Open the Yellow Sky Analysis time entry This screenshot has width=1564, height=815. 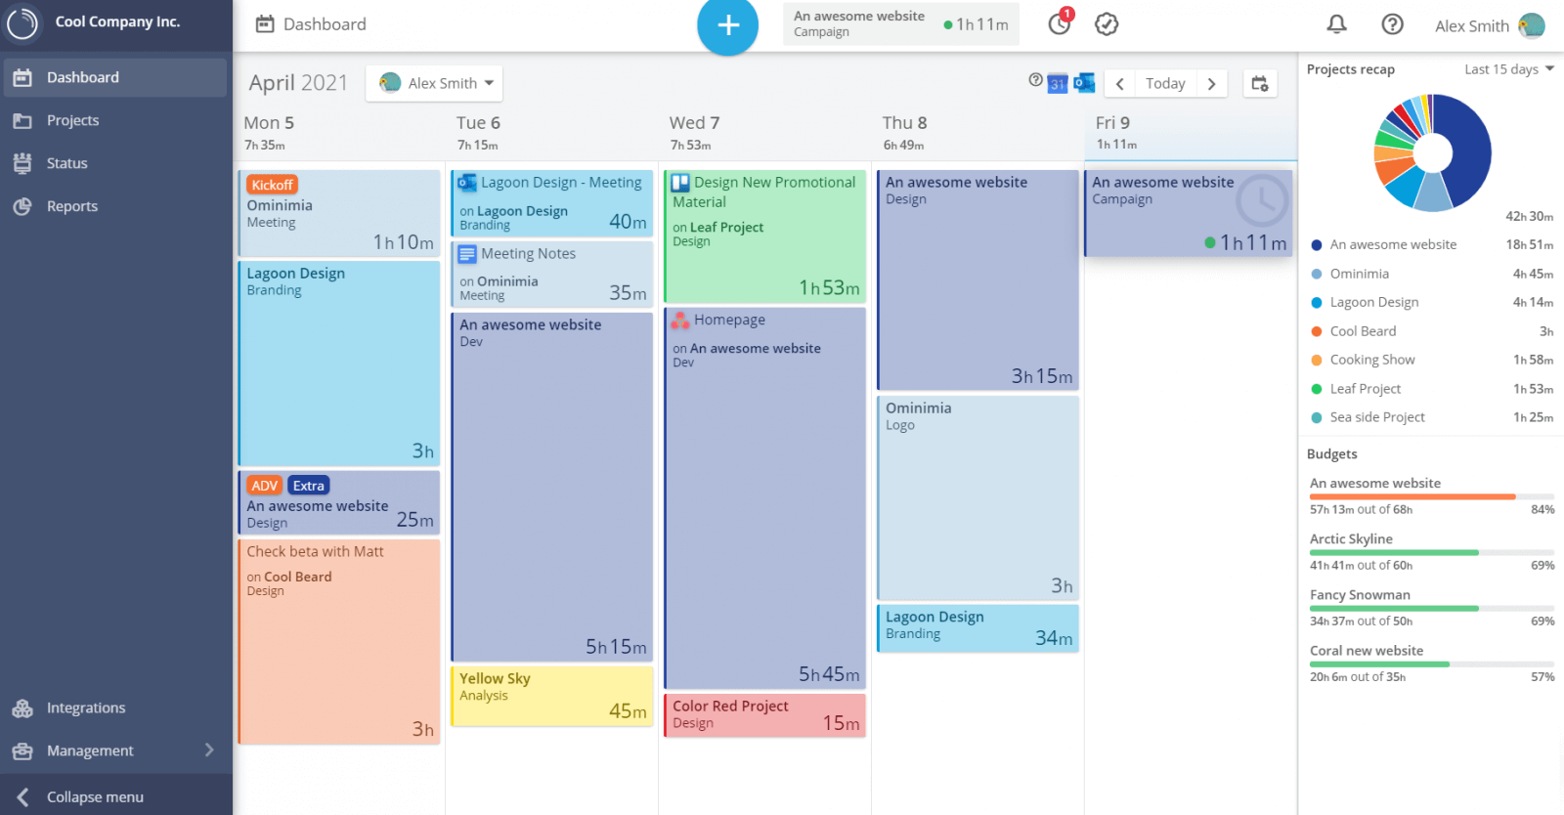pyautogui.click(x=552, y=696)
